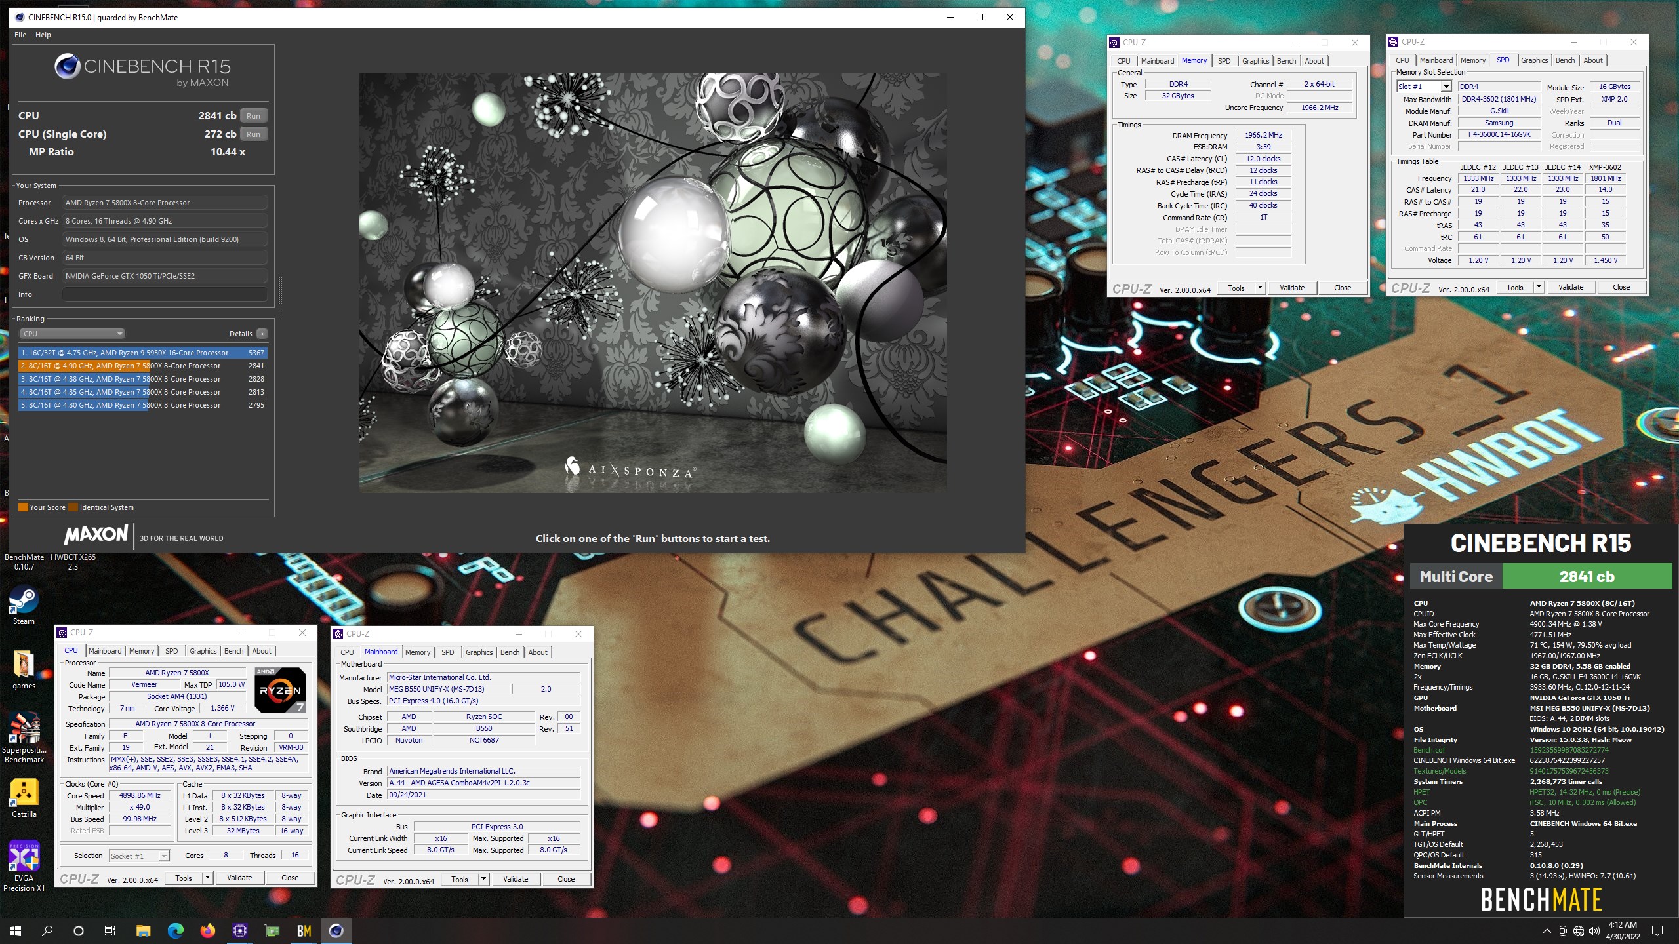Click Close in CPU-Z SPD window
The width and height of the screenshot is (1679, 944).
1621,287
